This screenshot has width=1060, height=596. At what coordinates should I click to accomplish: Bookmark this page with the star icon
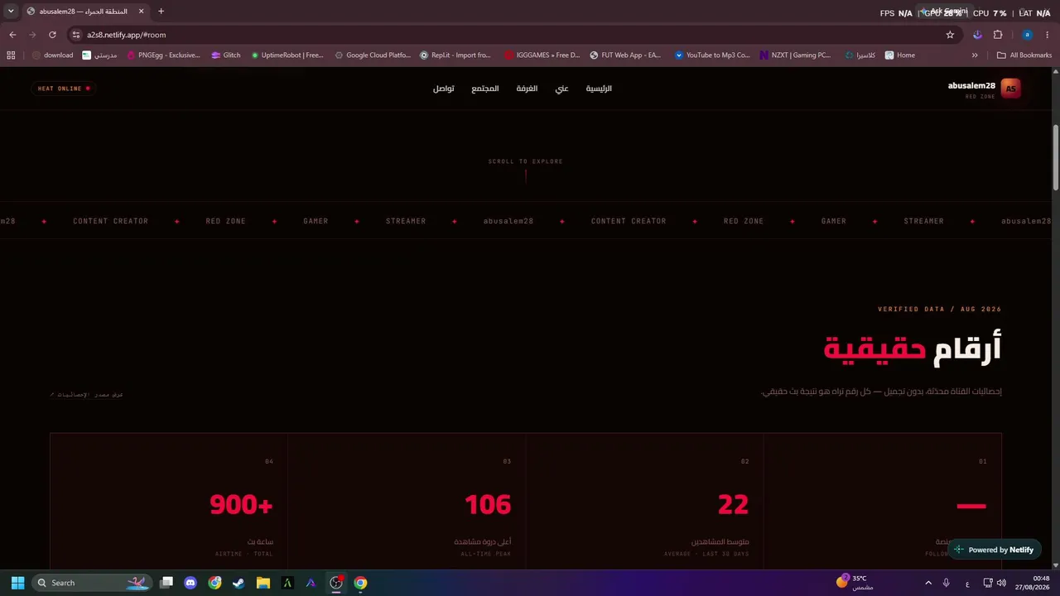pyautogui.click(x=950, y=35)
